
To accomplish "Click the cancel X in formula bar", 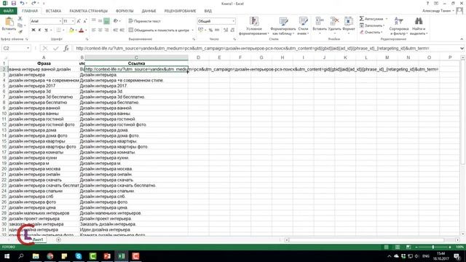I will 45,48.
